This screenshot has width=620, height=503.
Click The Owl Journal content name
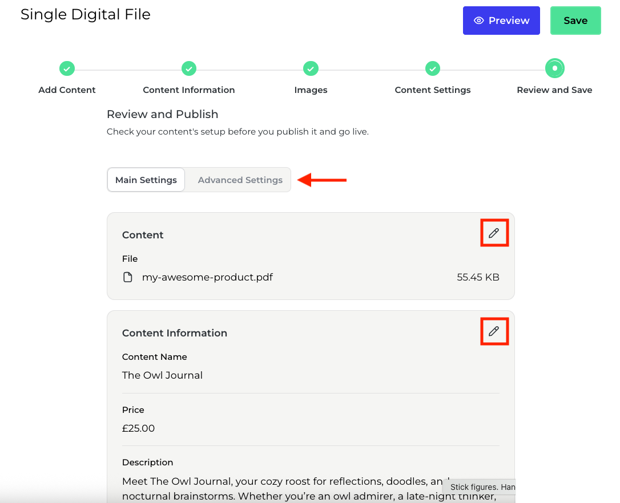[x=162, y=375]
